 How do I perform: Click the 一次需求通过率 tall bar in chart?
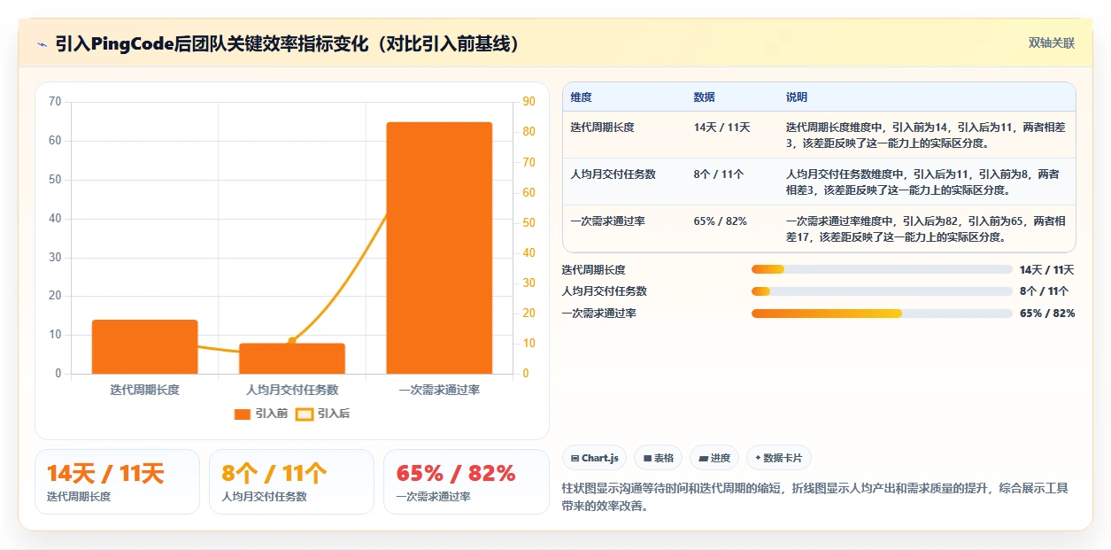coord(439,248)
